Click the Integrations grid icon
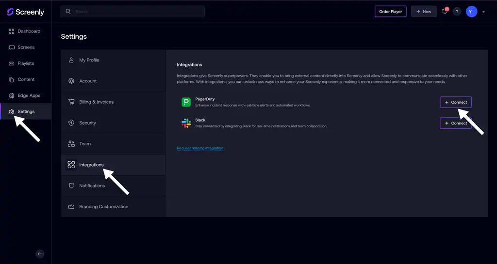The width and height of the screenshot is (497, 264). (71, 165)
